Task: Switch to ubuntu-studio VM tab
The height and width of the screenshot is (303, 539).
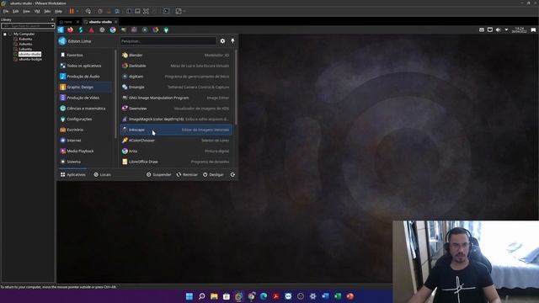Action: 100,22
